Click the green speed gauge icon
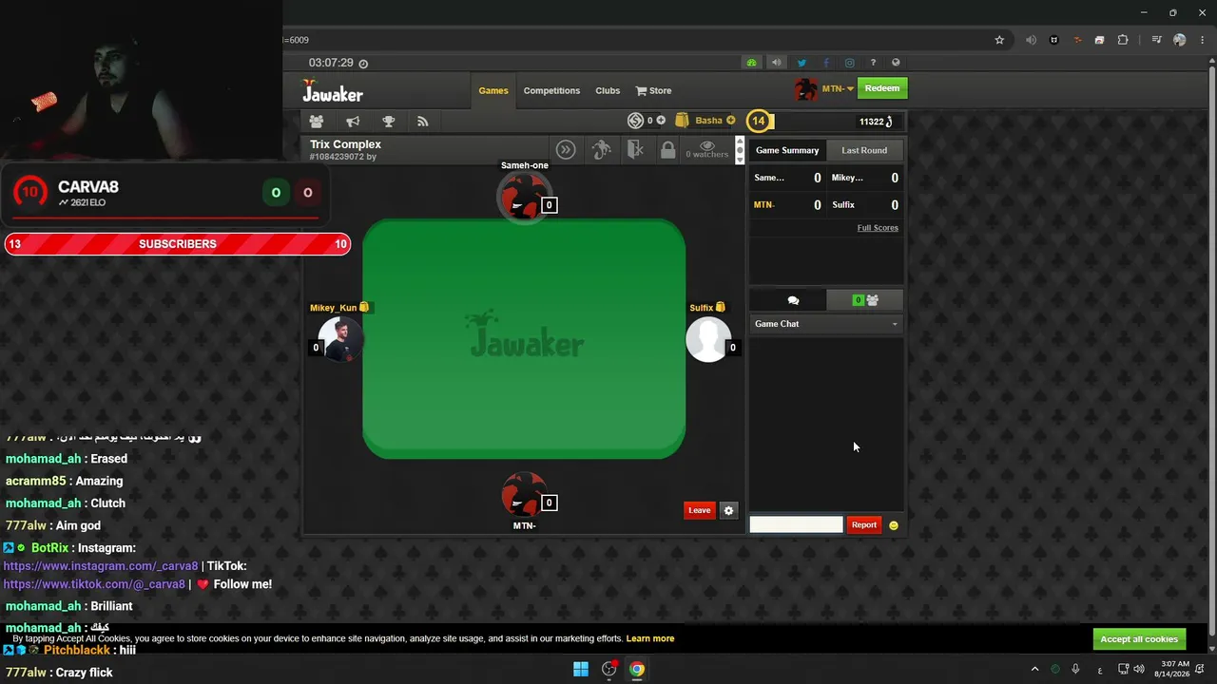 point(751,63)
